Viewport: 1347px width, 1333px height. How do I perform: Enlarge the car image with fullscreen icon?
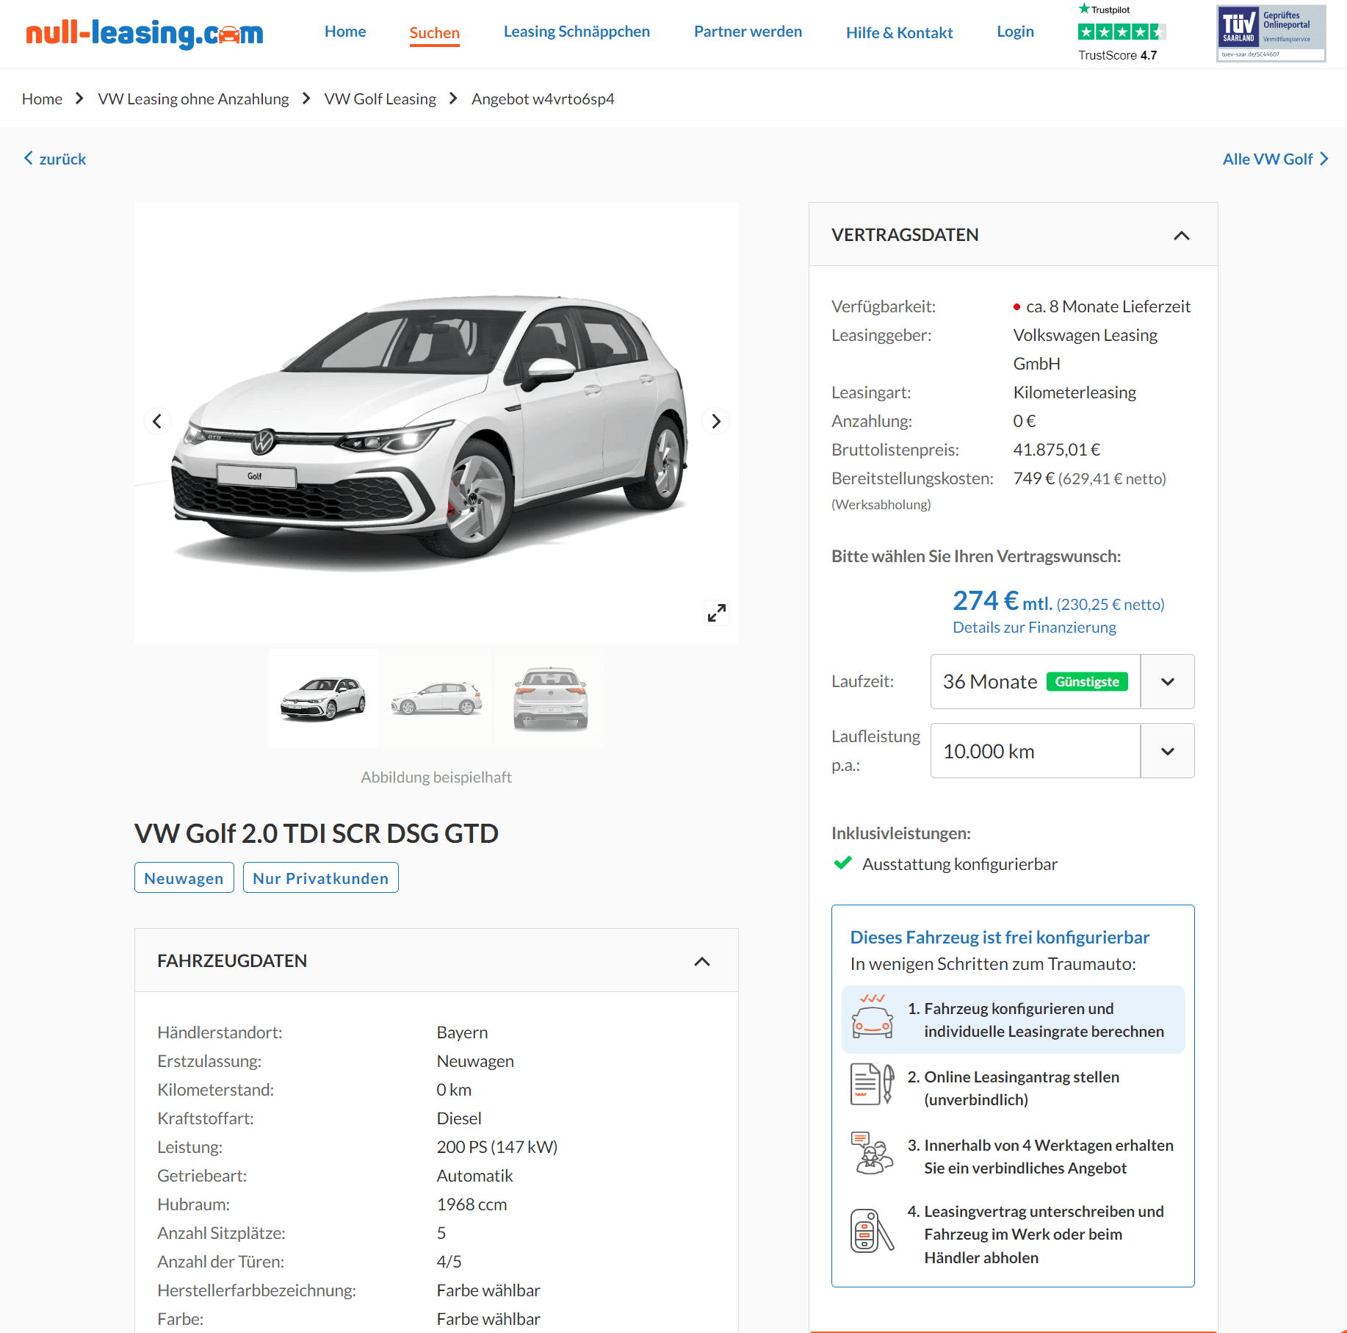(x=717, y=613)
